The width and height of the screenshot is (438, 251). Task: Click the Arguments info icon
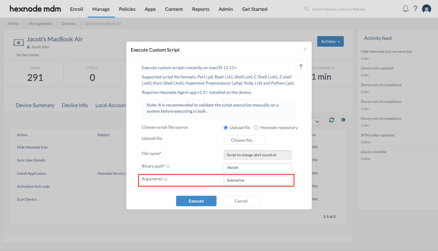(x=166, y=179)
